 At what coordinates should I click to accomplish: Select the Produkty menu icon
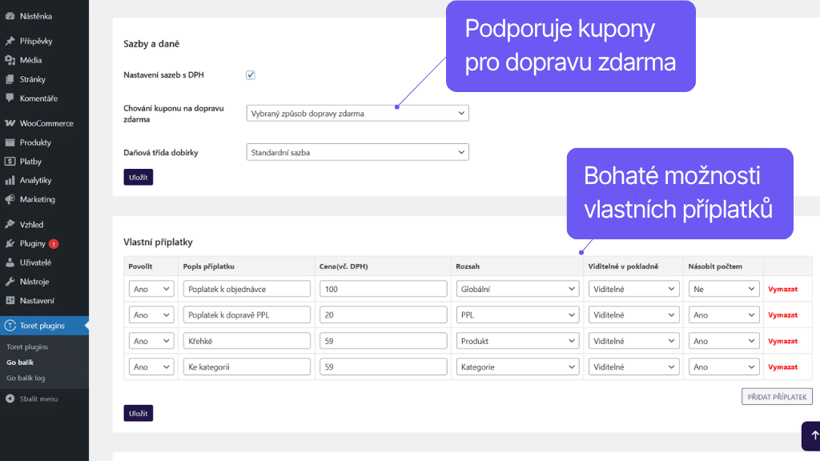click(x=10, y=142)
